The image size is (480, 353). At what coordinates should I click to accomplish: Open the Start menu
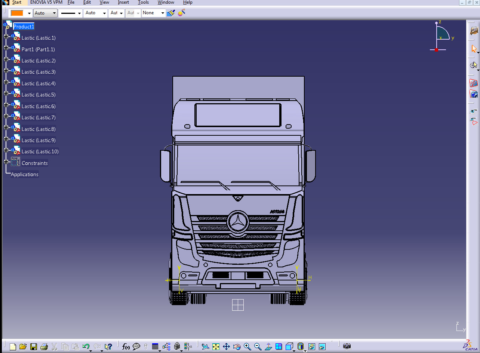coord(17,2)
